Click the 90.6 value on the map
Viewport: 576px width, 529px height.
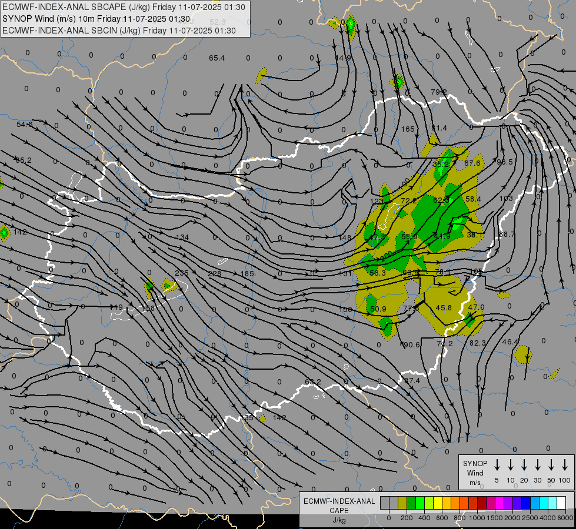pyautogui.click(x=412, y=344)
